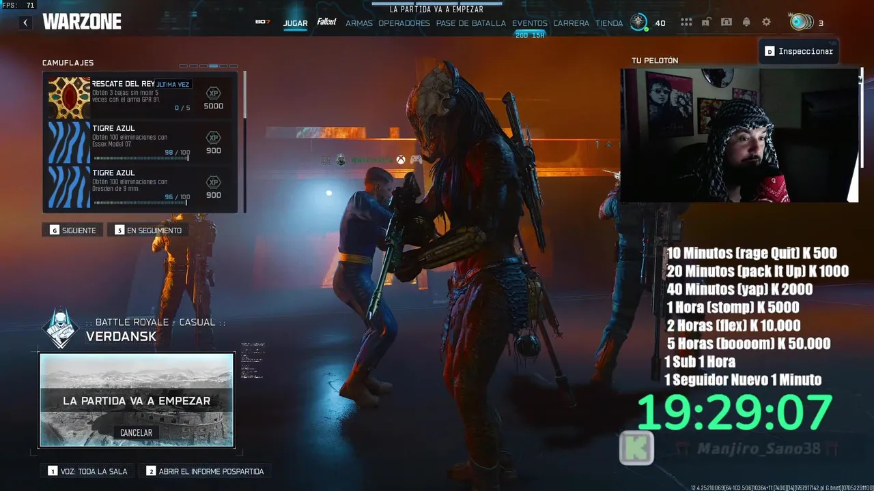This screenshot has height=491, width=874.
Task: Click the player level 40
Action: pos(660,23)
